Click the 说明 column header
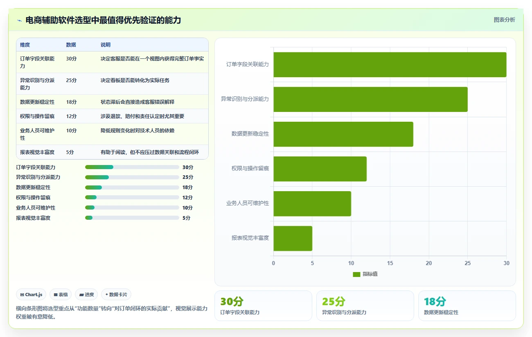Viewport: 532px width, 337px height. point(106,45)
